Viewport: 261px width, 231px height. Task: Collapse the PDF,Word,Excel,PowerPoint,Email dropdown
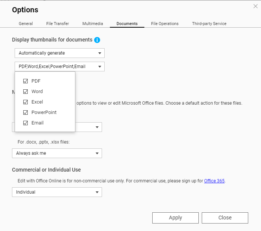point(59,67)
